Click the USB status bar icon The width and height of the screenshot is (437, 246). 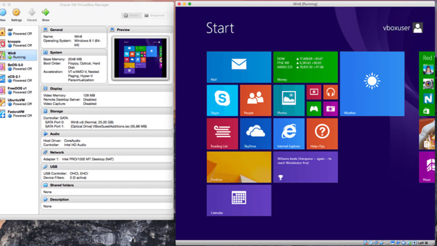(382, 243)
